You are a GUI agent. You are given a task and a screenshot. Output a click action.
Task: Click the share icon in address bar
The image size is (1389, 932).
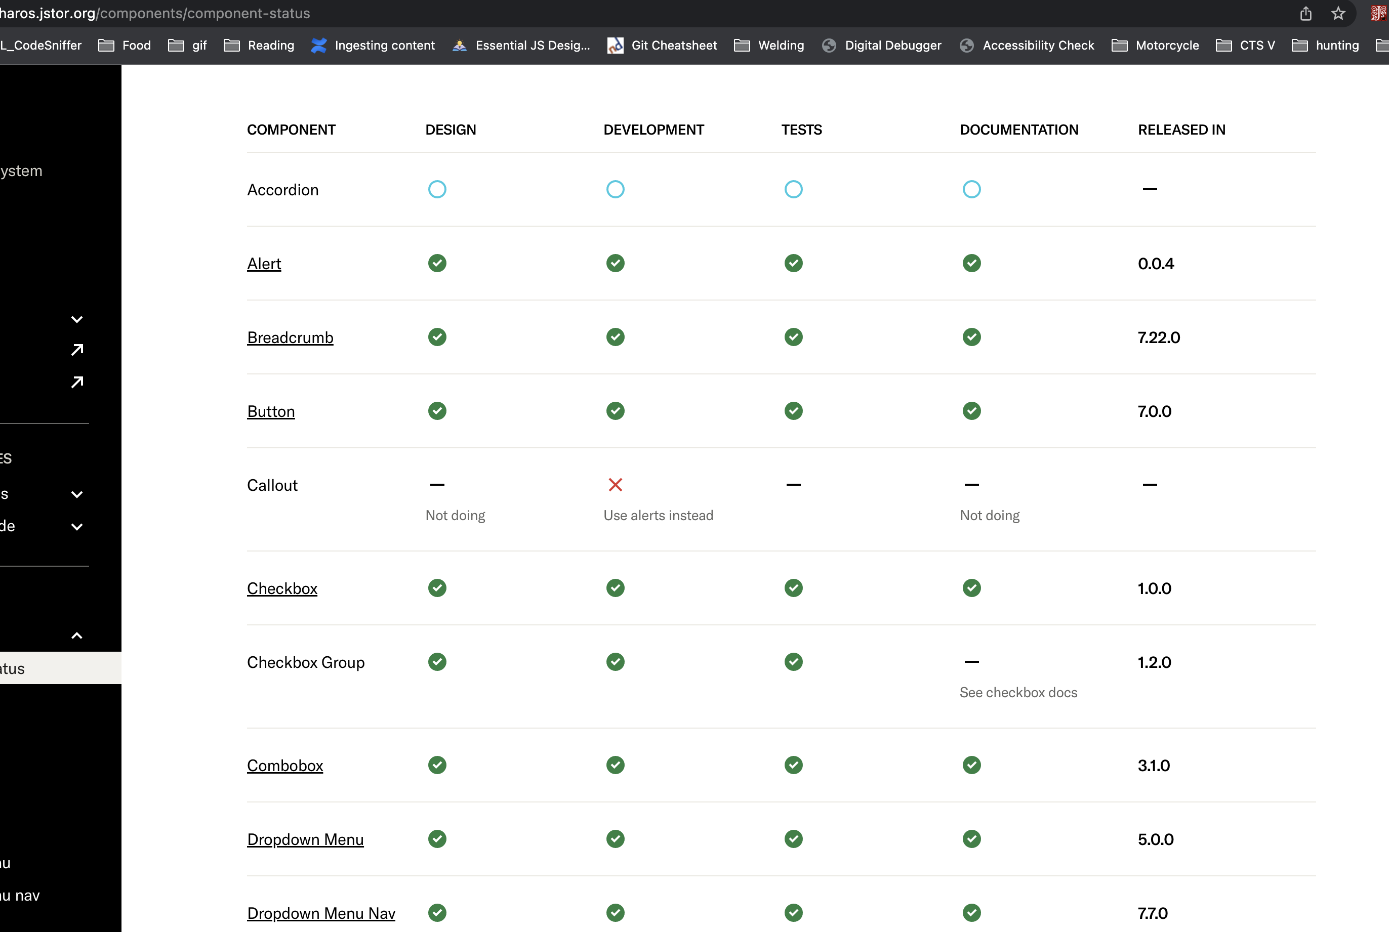coord(1306,13)
